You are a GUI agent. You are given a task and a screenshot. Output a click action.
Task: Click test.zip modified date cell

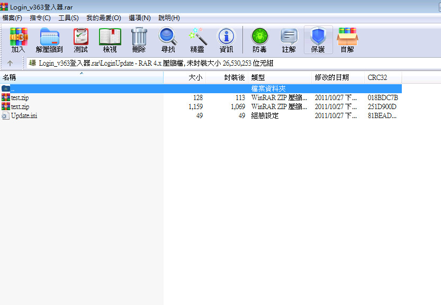click(336, 97)
